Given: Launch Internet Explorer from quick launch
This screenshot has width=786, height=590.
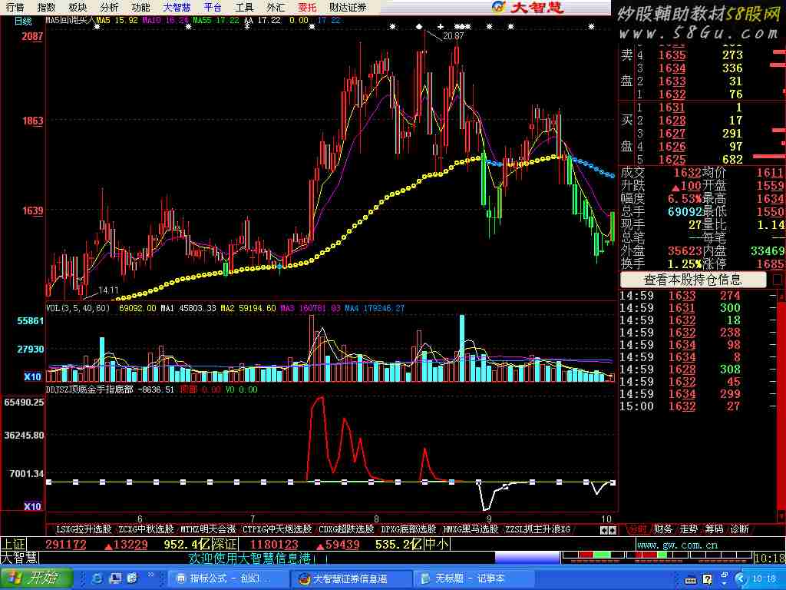Looking at the screenshot, I should (x=97, y=578).
